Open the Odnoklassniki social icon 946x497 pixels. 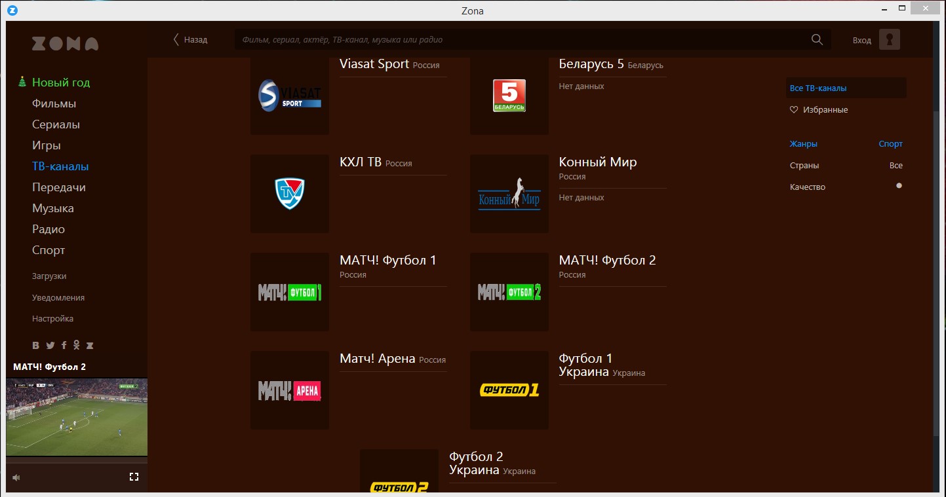click(x=77, y=346)
